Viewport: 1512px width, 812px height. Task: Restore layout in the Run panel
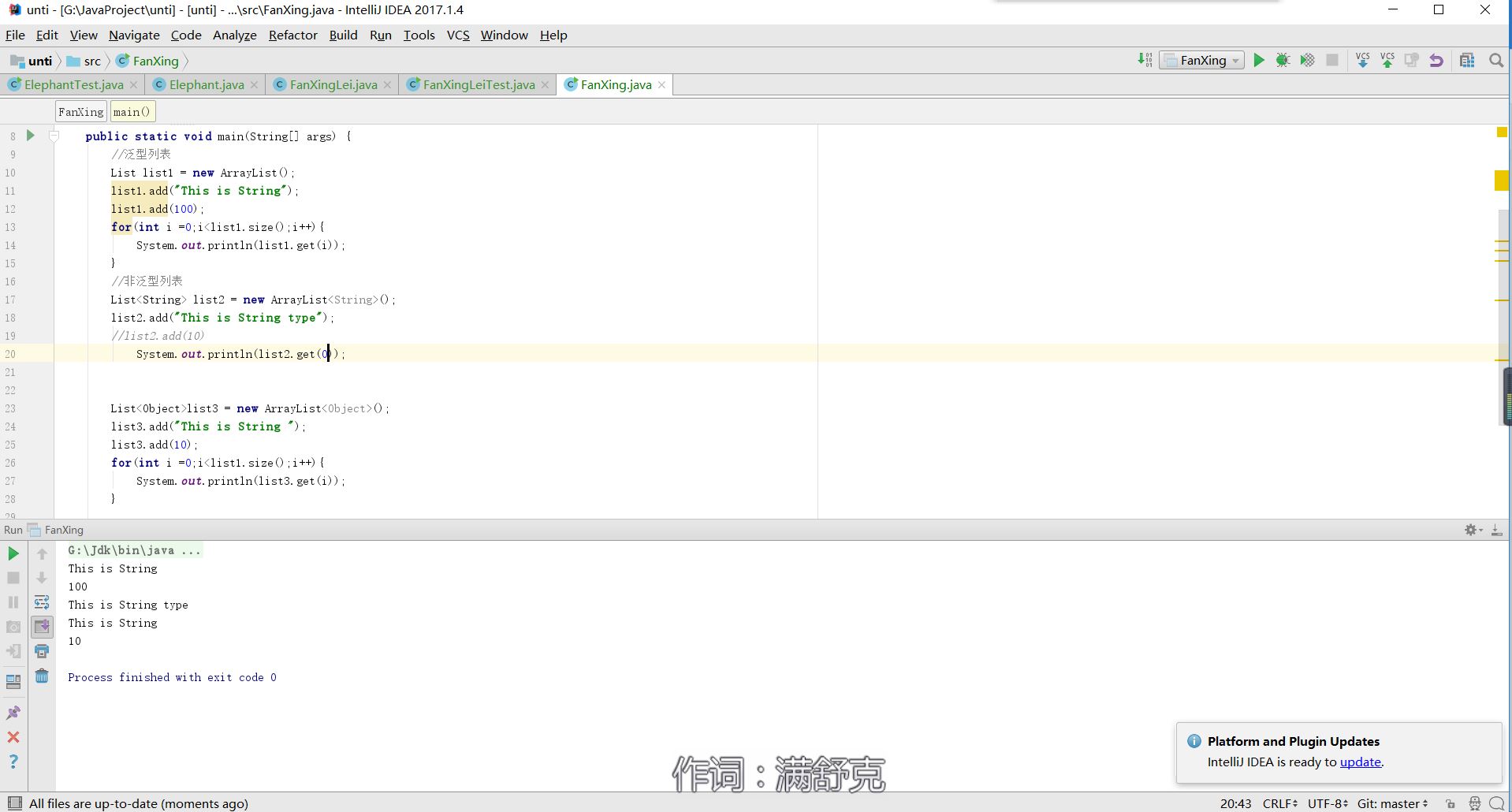13,682
